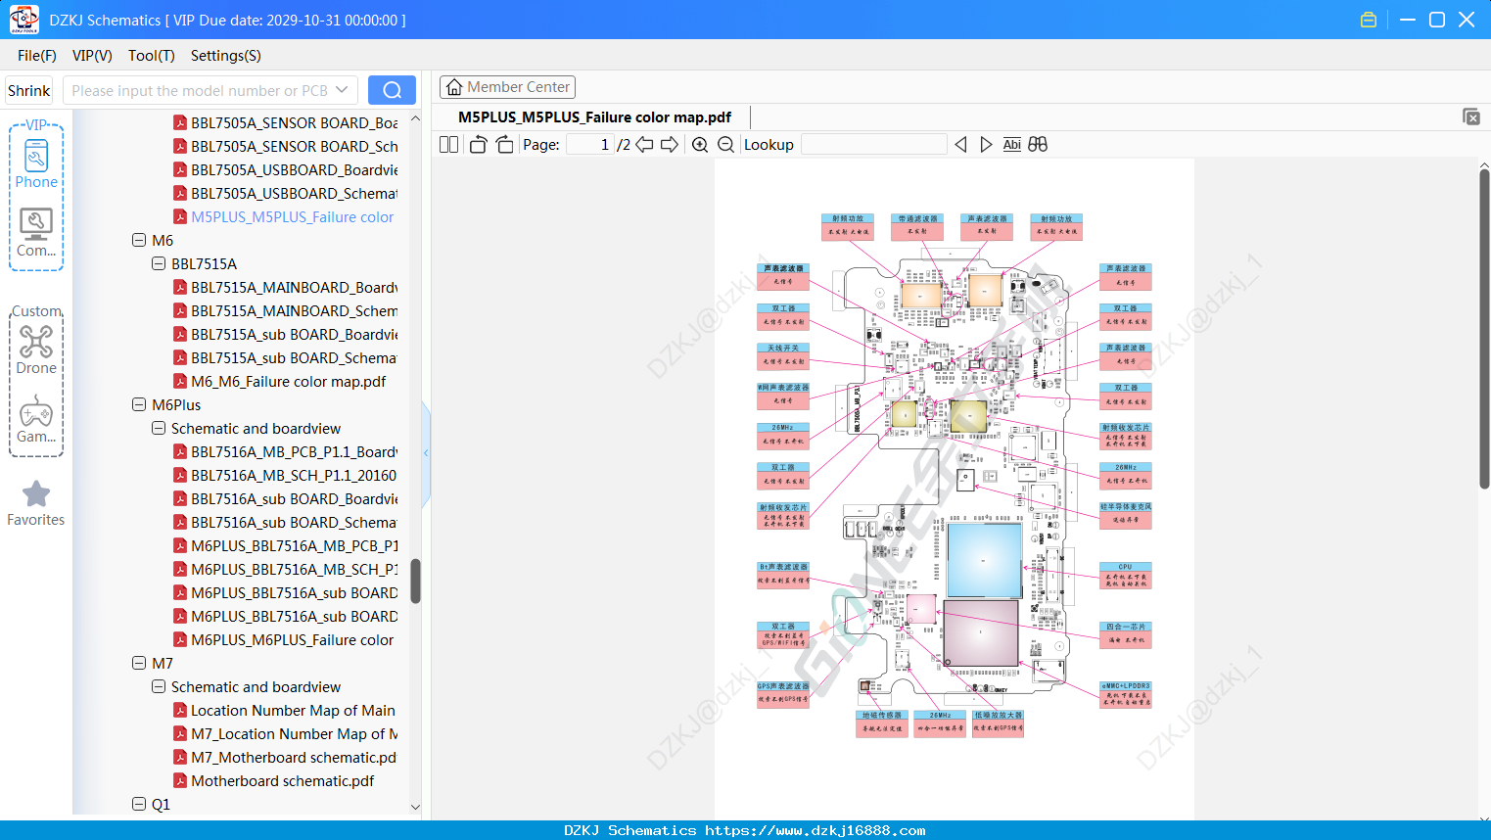Open BBL7505A_USBBOARD_Schemat file

[295, 194]
